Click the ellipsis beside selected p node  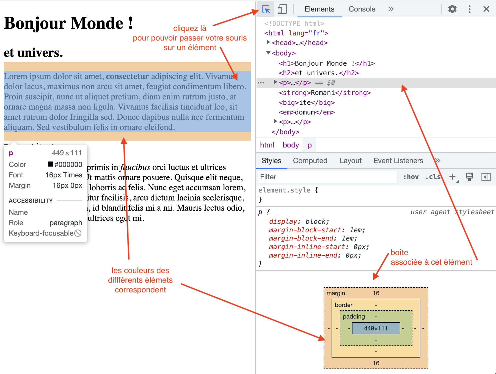tap(261, 83)
